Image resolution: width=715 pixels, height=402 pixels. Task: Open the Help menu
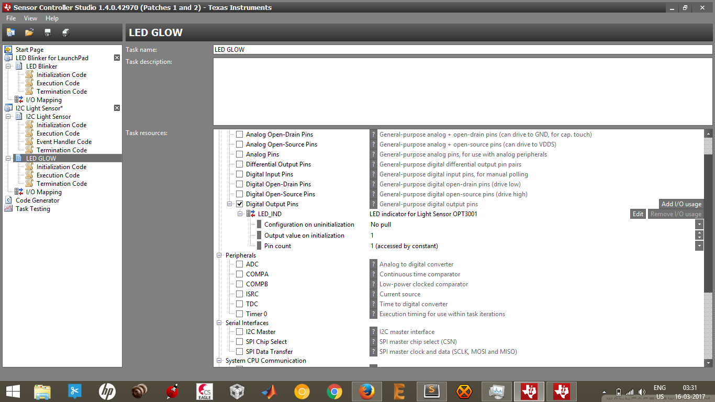tap(52, 18)
